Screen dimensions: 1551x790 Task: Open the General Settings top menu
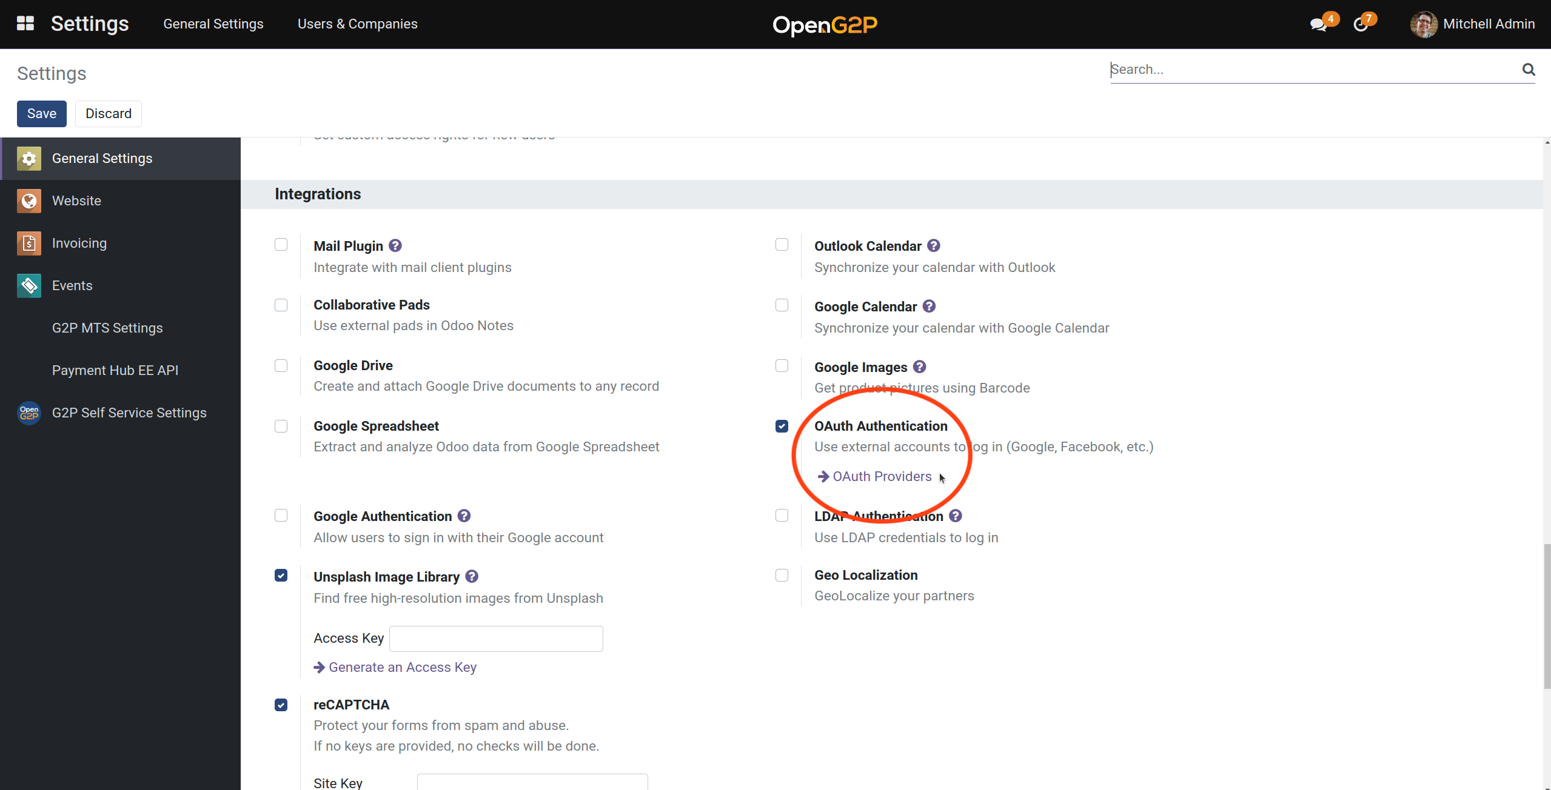(213, 24)
